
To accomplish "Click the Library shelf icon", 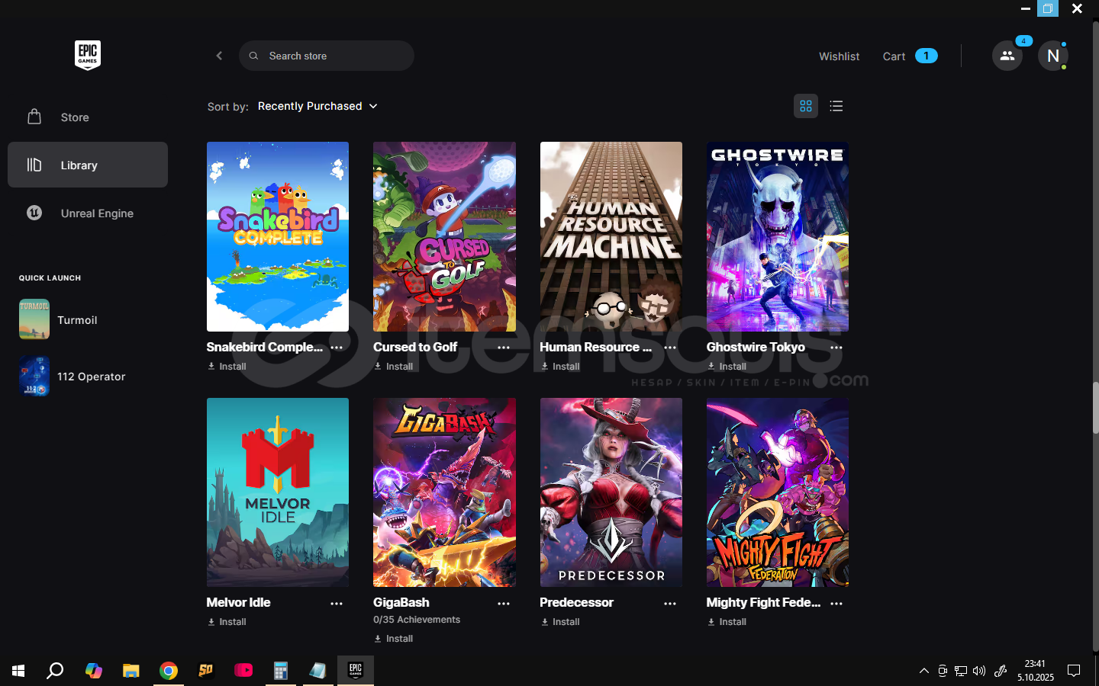I will 34,165.
